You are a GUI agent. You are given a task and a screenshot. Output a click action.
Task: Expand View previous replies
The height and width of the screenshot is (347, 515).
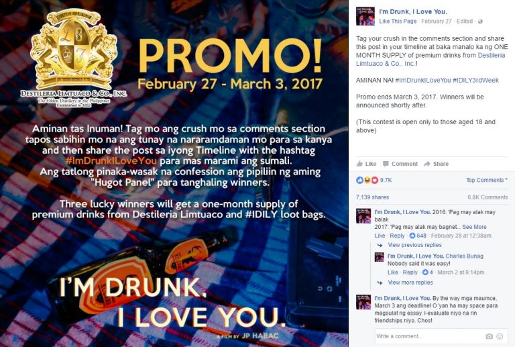414,245
